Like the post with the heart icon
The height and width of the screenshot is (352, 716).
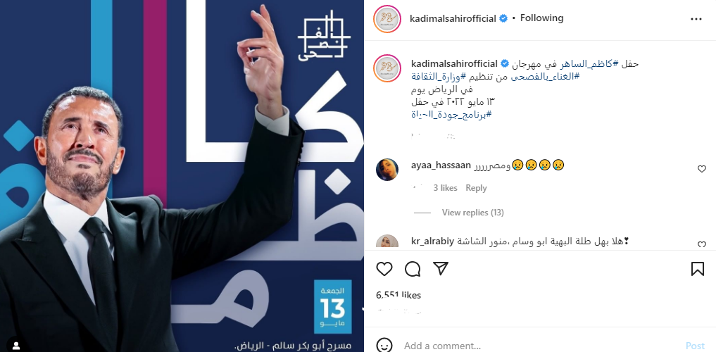384,269
